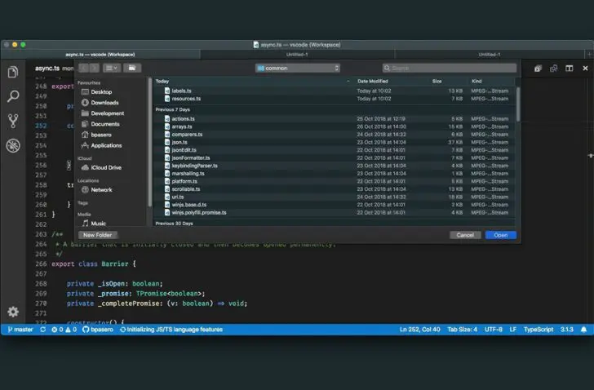Sort file list by Size column
594x390 pixels.
coord(437,81)
